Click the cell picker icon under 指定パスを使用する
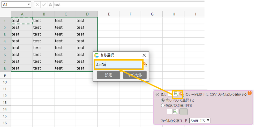Image resolution: width=254 pixels, height=127 pixels. point(174,112)
